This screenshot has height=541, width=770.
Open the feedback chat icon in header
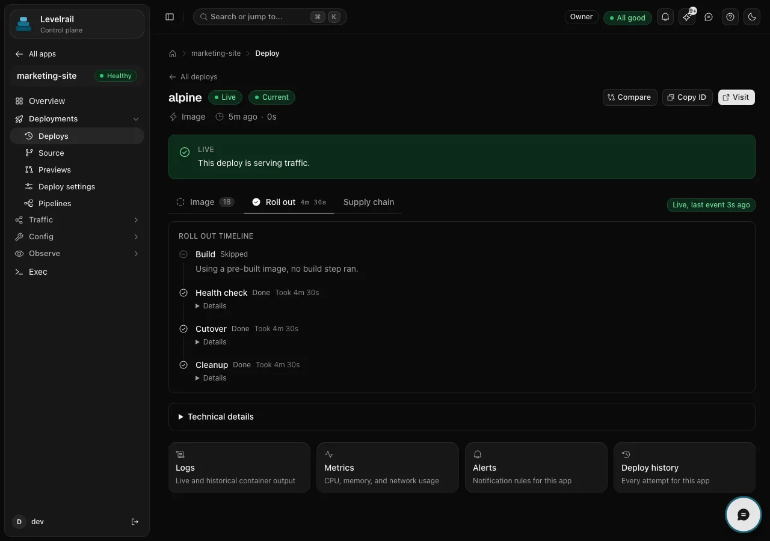click(x=709, y=17)
